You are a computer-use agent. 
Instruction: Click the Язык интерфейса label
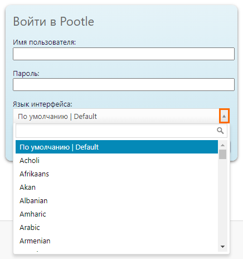(x=42, y=104)
